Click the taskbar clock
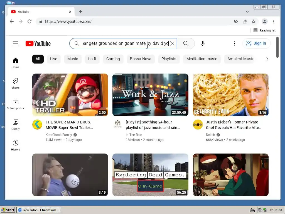The width and height of the screenshot is (285, 214). coord(276,210)
